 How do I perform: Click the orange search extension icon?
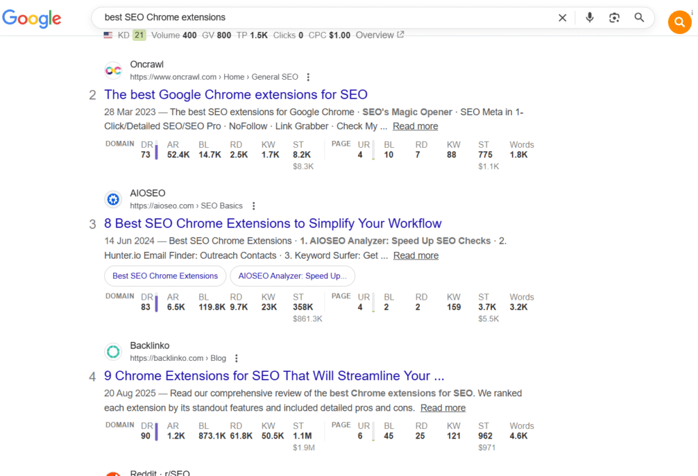click(679, 22)
